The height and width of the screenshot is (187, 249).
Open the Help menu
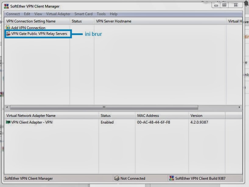[114, 14]
